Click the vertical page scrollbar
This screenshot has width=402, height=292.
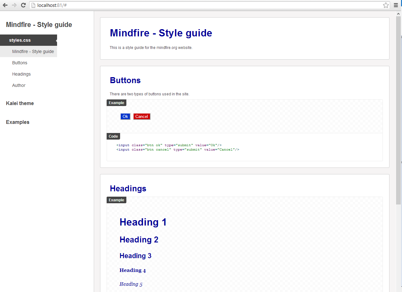pos(398,110)
